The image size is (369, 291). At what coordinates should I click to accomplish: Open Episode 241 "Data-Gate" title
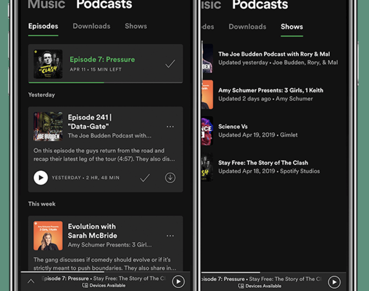coord(90,122)
